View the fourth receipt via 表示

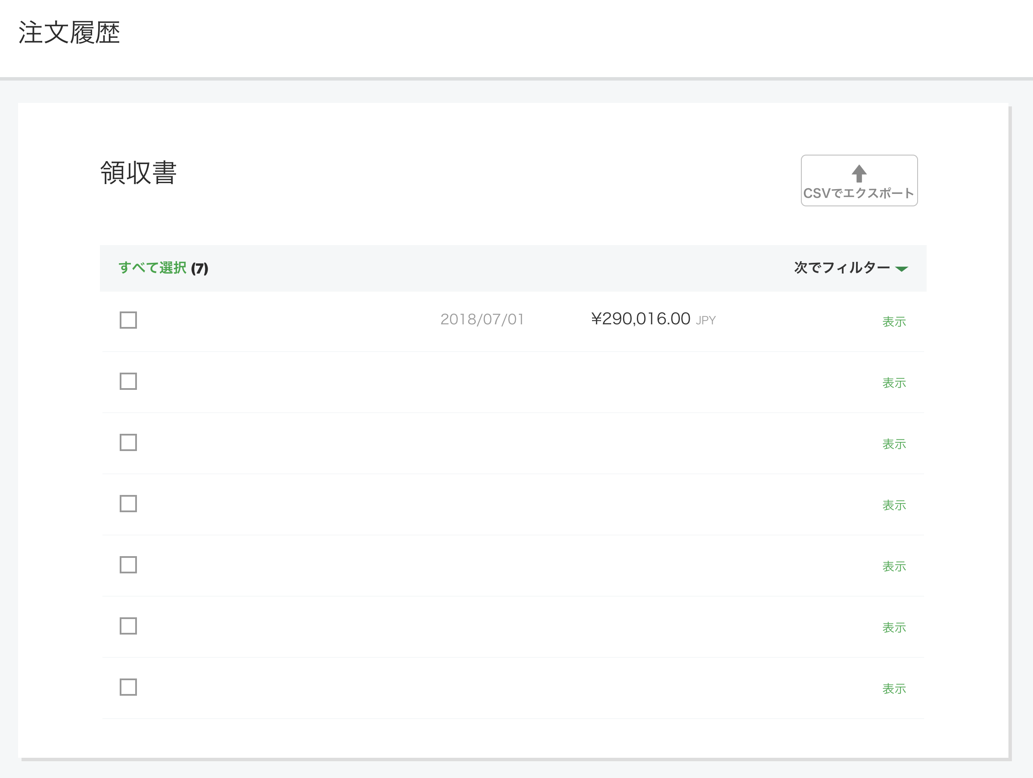coord(894,506)
